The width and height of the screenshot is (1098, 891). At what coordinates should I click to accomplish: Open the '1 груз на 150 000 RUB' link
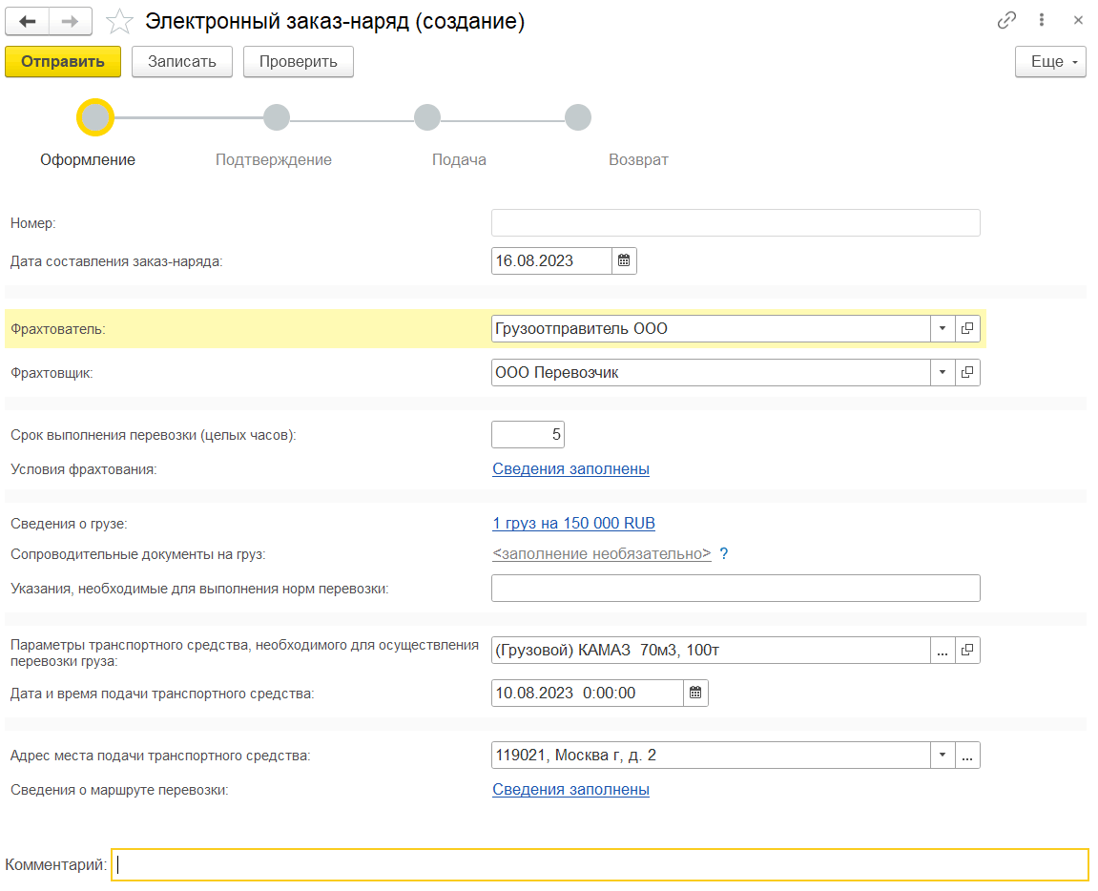click(x=573, y=523)
